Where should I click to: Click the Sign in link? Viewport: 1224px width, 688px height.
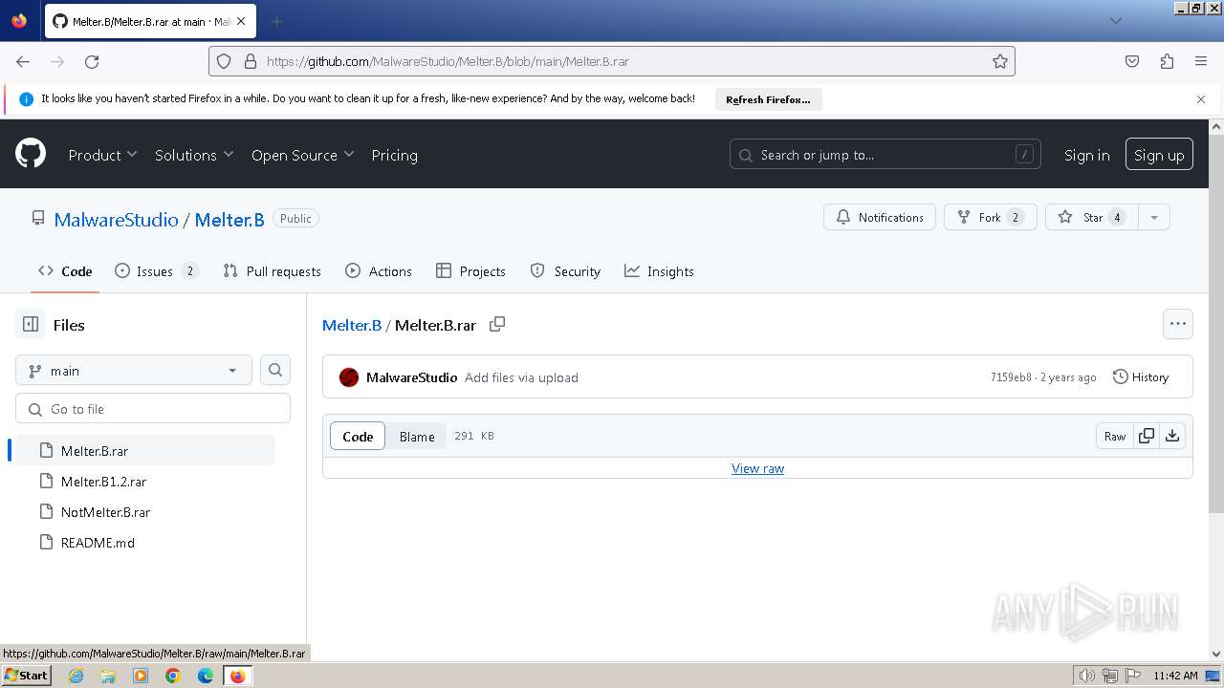(x=1086, y=155)
